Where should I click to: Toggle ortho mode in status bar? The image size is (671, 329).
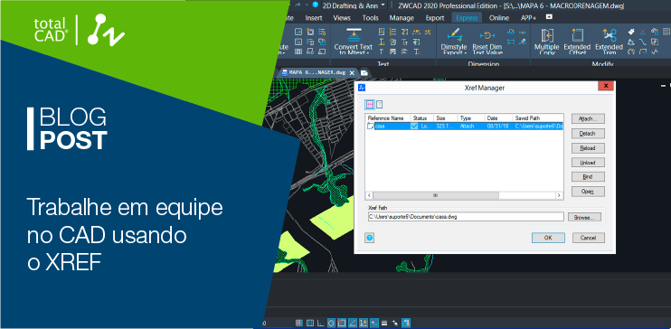click(320, 323)
